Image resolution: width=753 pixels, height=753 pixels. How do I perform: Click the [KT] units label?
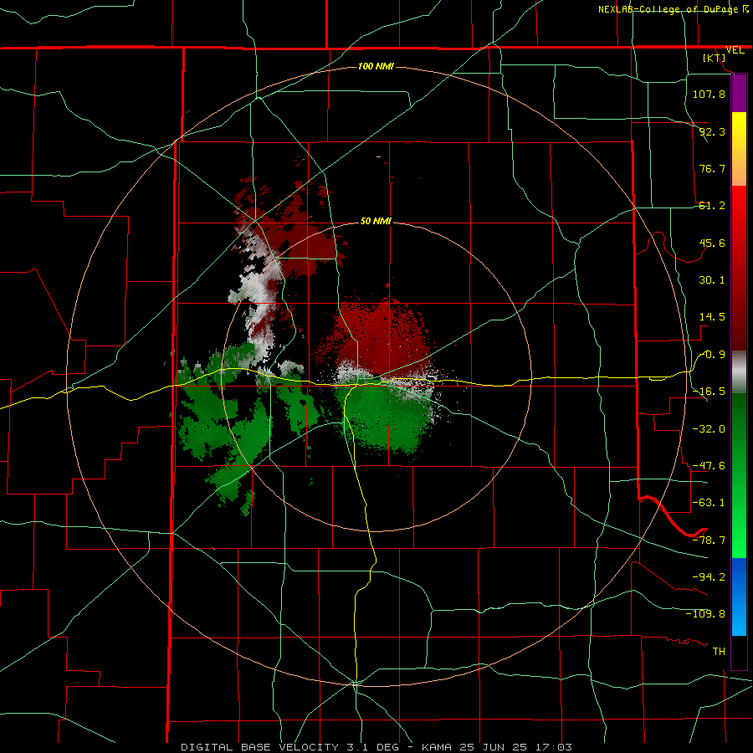point(715,58)
